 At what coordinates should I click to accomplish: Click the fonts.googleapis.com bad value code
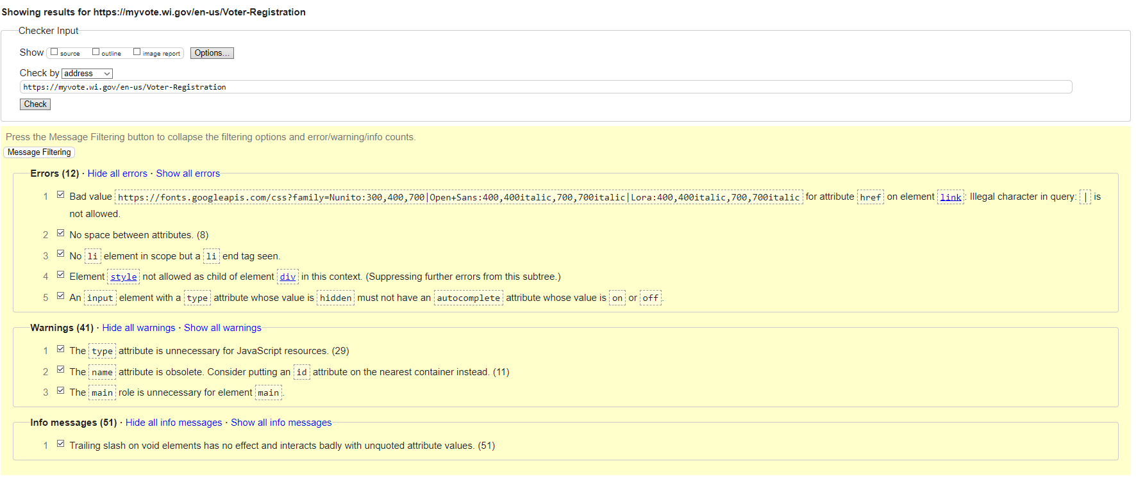459,197
